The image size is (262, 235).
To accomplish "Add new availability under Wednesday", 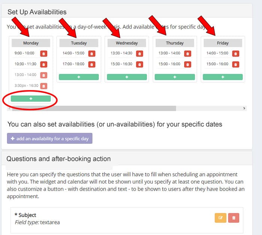I will click(x=127, y=77).
